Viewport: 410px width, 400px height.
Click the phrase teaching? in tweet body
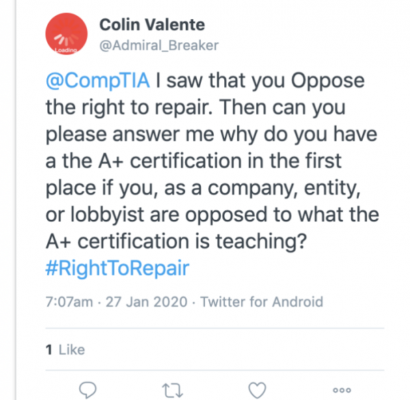point(261,242)
